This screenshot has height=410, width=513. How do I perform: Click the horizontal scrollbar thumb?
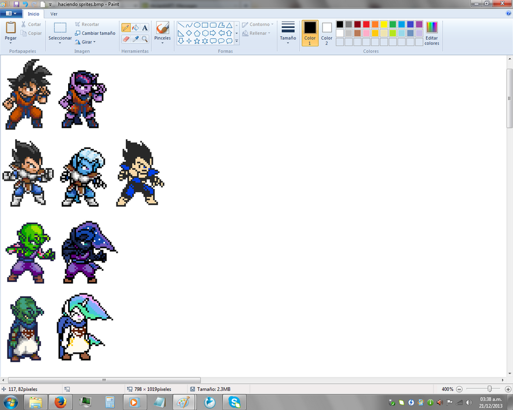pos(104,380)
